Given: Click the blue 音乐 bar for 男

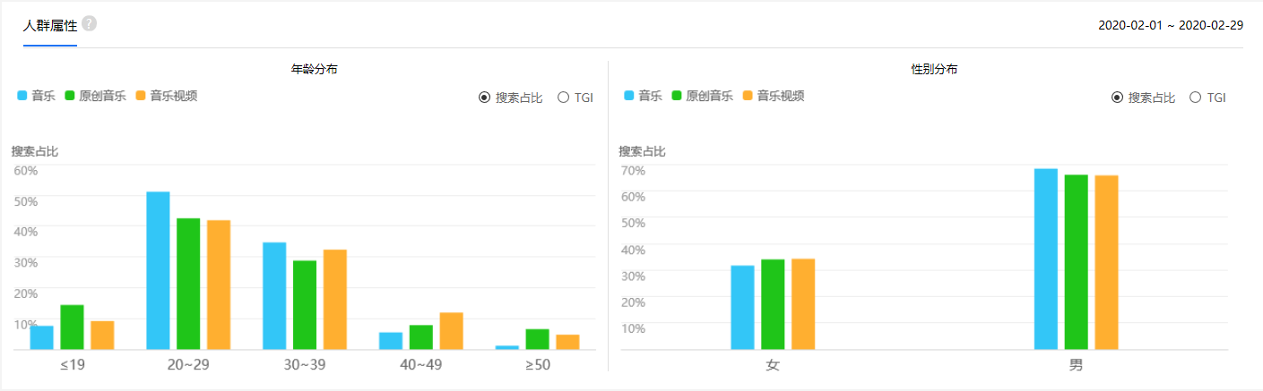Looking at the screenshot, I should [x=1045, y=259].
